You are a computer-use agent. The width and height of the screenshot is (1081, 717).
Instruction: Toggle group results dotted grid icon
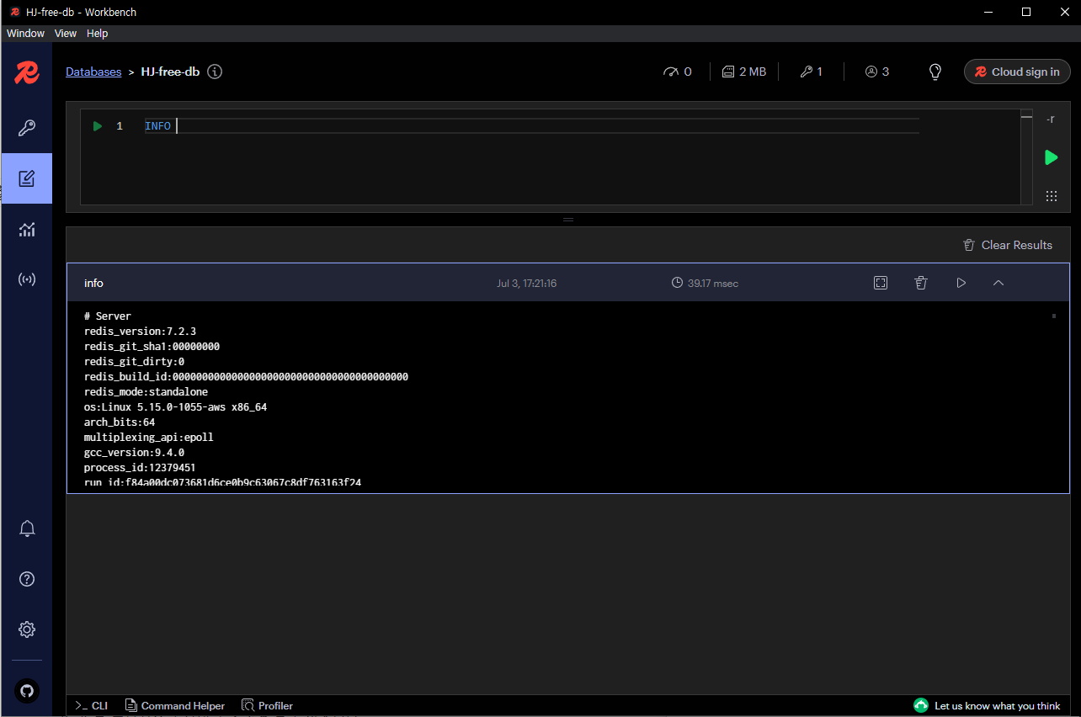click(x=1051, y=196)
